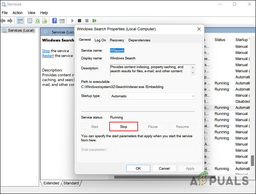Click the Startup Type column header
This screenshot has width=256, height=194.
(x=242, y=40)
